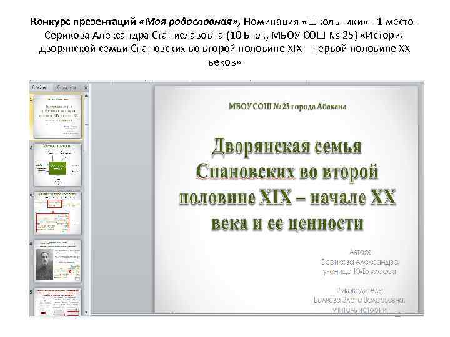Click the 'Автор:' label on slide
Viewport: 450px width, 337px height.
coord(360,252)
